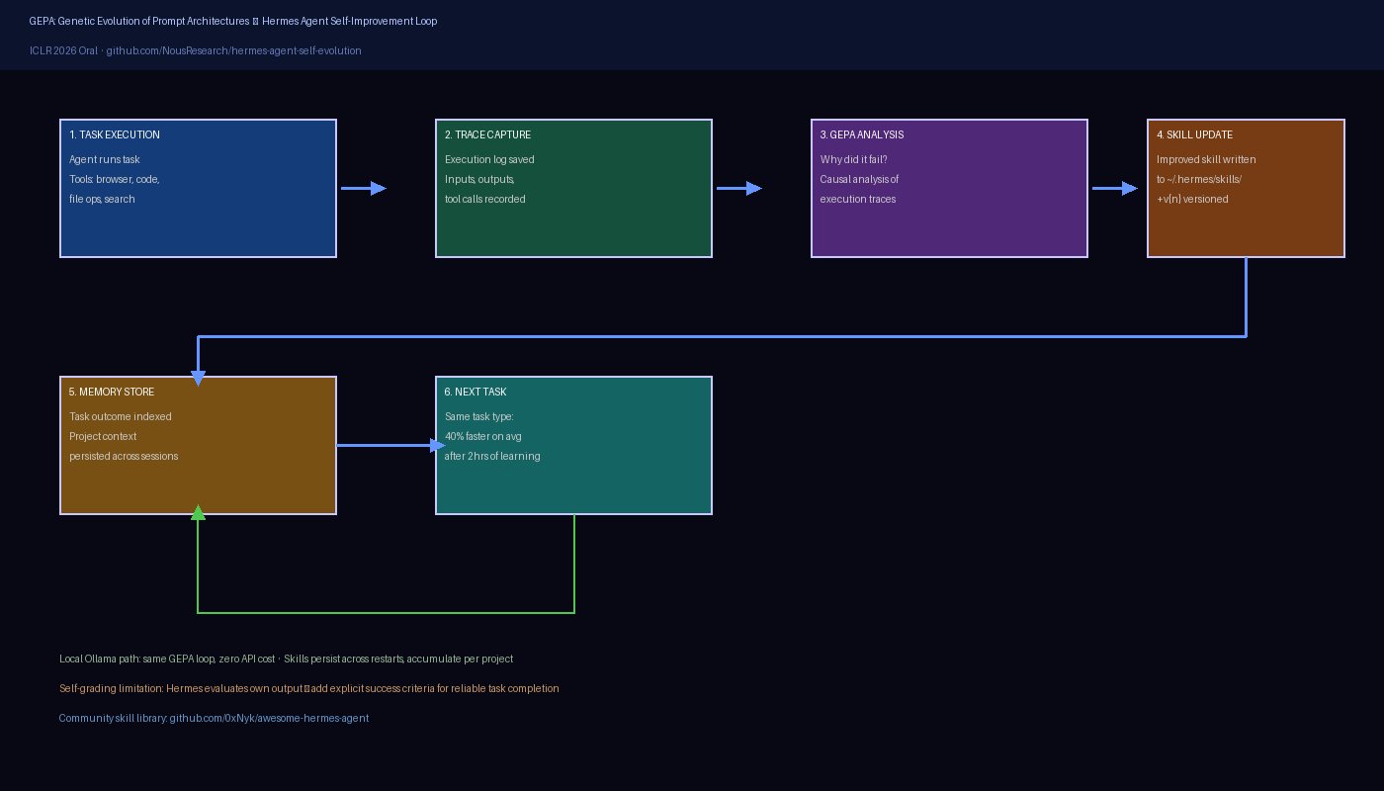Click the GEPA diagram title heading
Viewport: 1384px width, 791px height.
coord(233,21)
